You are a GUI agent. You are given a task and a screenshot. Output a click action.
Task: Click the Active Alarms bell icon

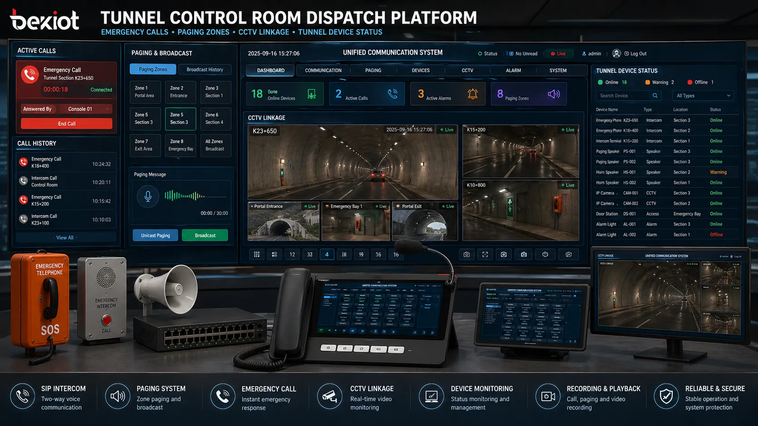(x=472, y=94)
